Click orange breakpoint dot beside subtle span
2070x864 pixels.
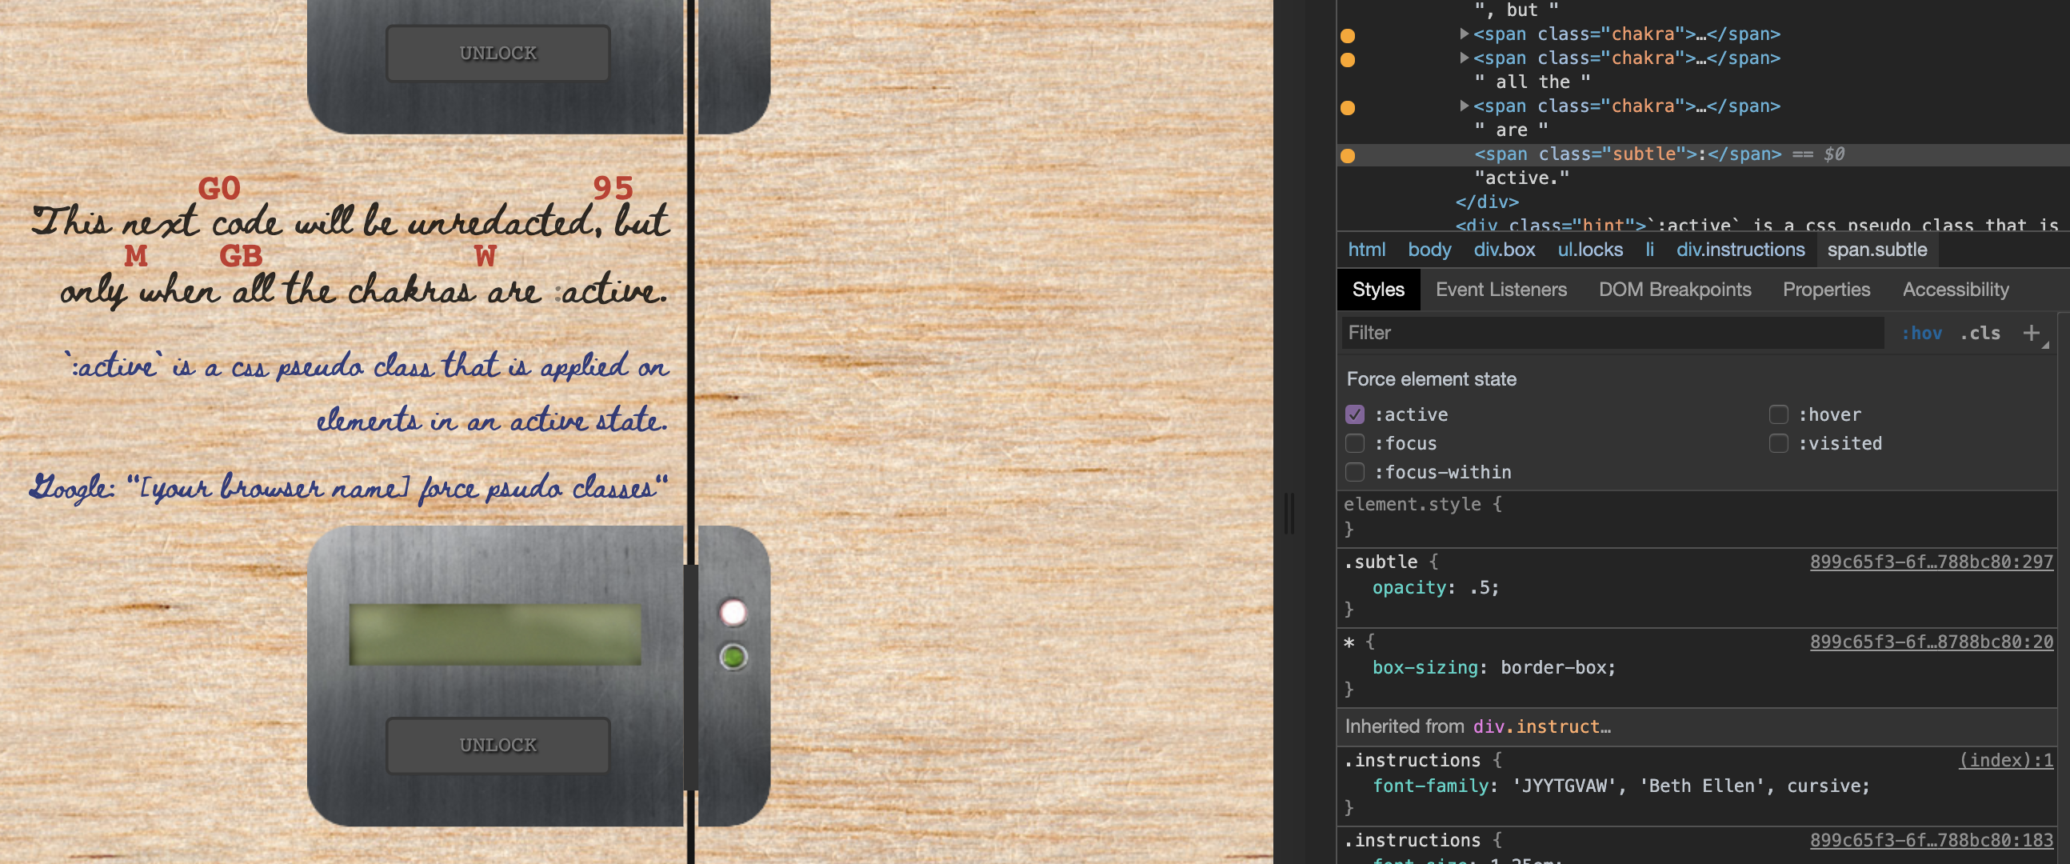tap(1348, 155)
